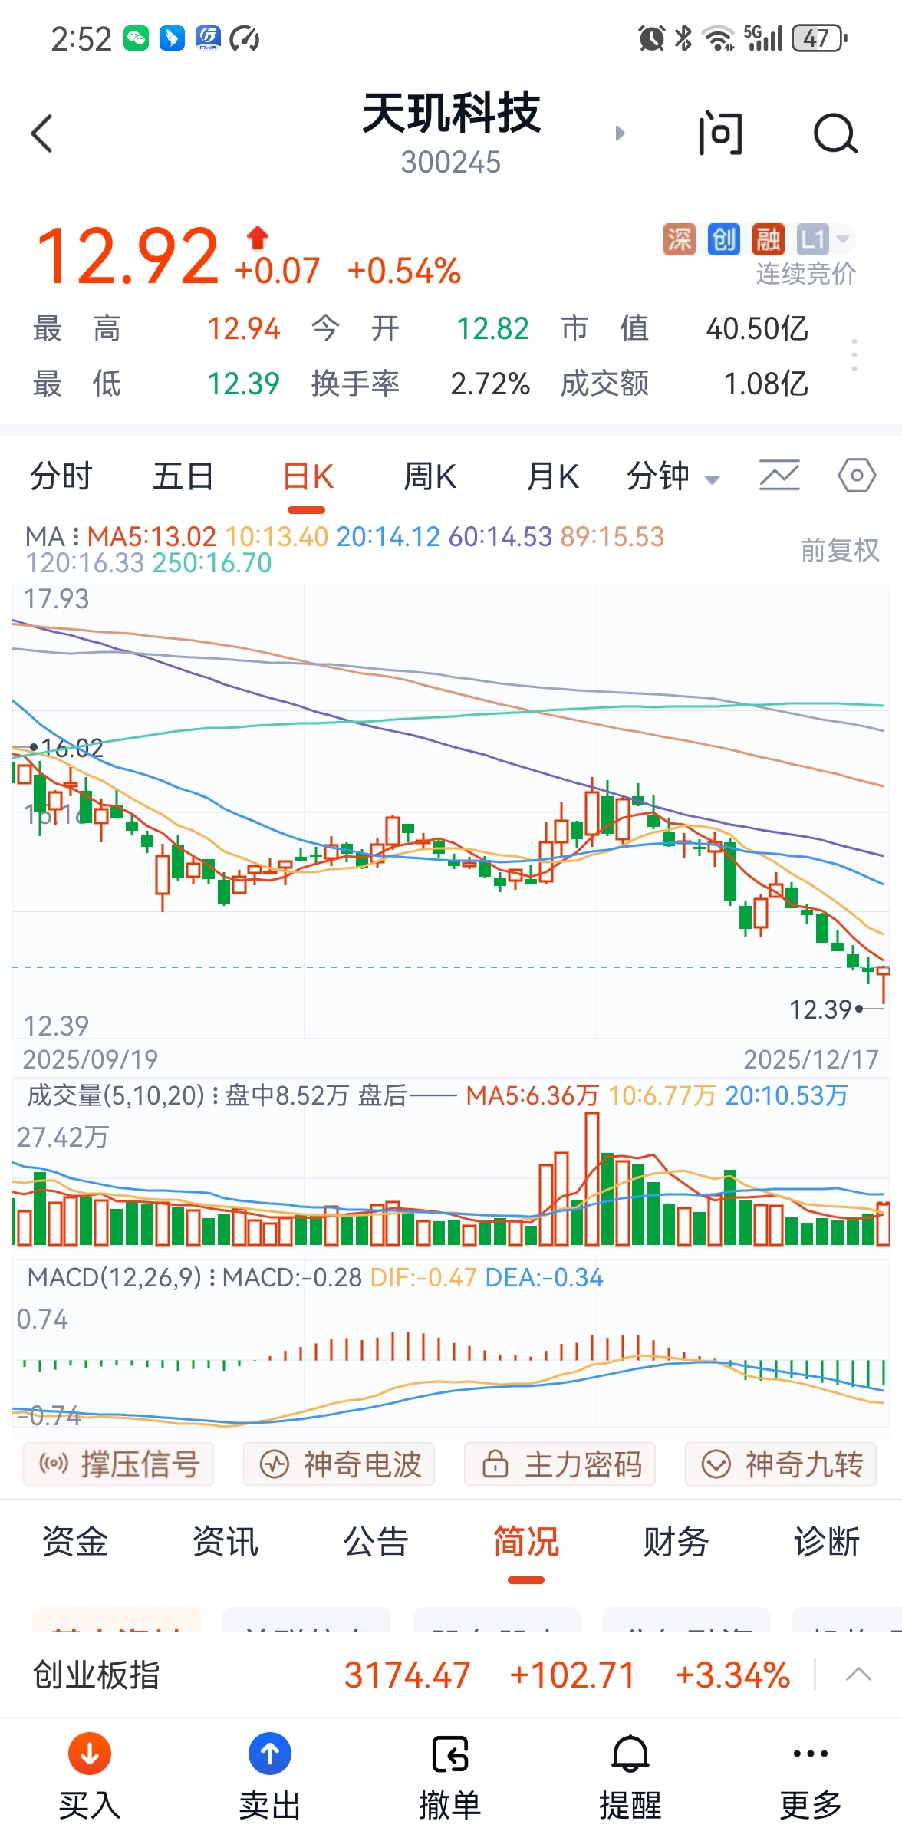902x1841 pixels.
Task: Select the 周K weekly candlestick tab
Action: 430,476
